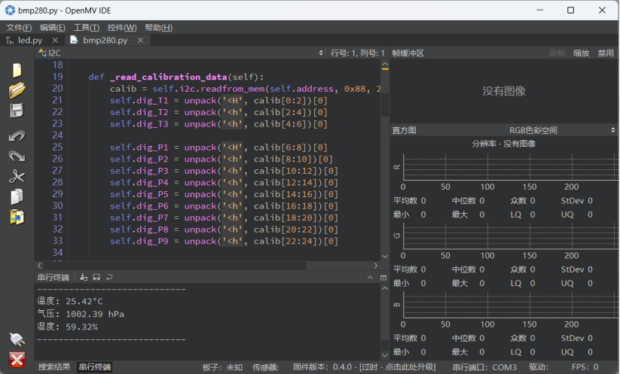Select the 串行终端 bottom tab
This screenshot has width=620, height=374.
[95, 367]
